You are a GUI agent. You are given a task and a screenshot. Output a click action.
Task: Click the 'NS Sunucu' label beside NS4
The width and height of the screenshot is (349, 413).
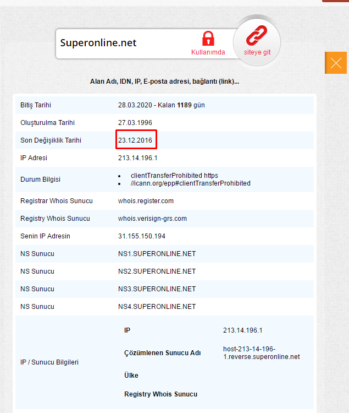point(37,307)
